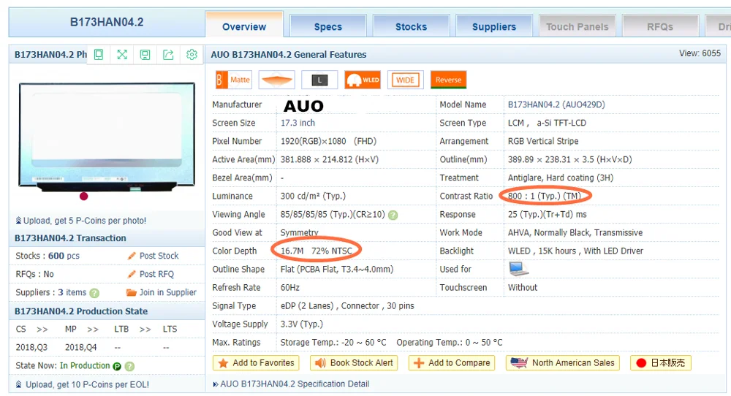Click the first photo toolbar page icon
The width and height of the screenshot is (731, 396).
tap(99, 55)
